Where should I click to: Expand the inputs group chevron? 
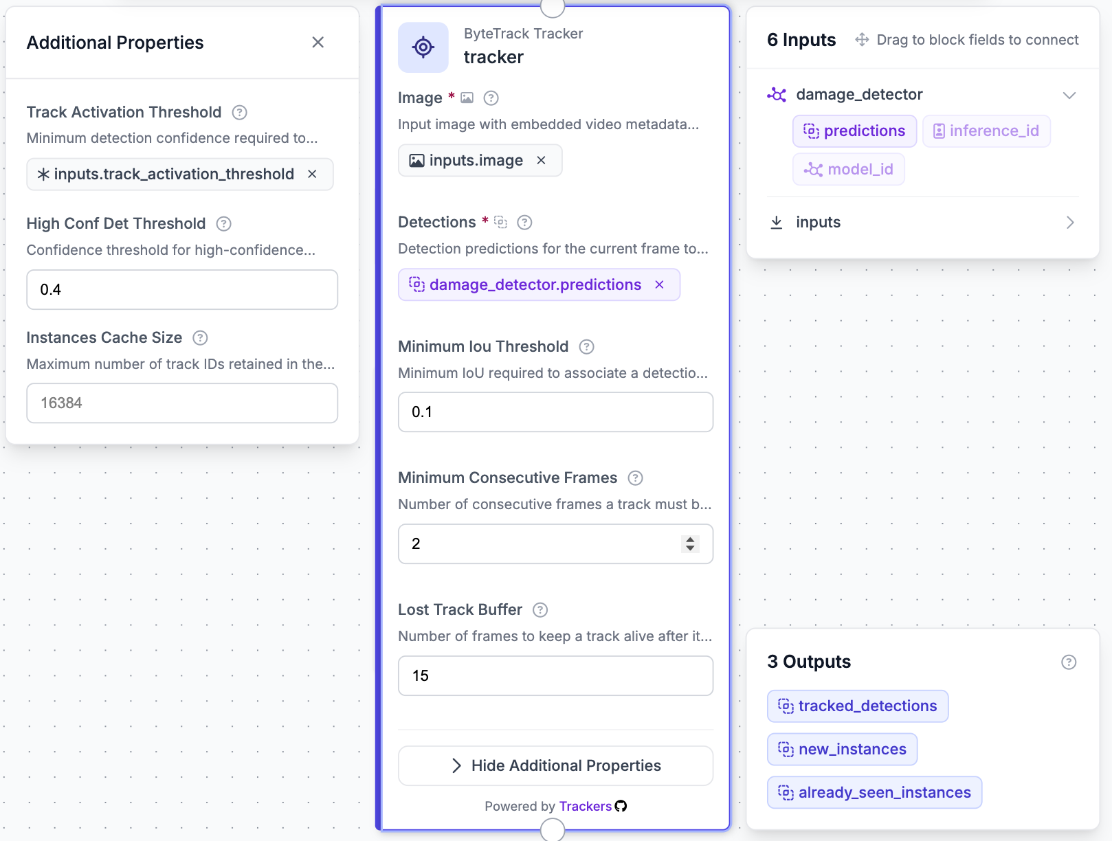1070,222
